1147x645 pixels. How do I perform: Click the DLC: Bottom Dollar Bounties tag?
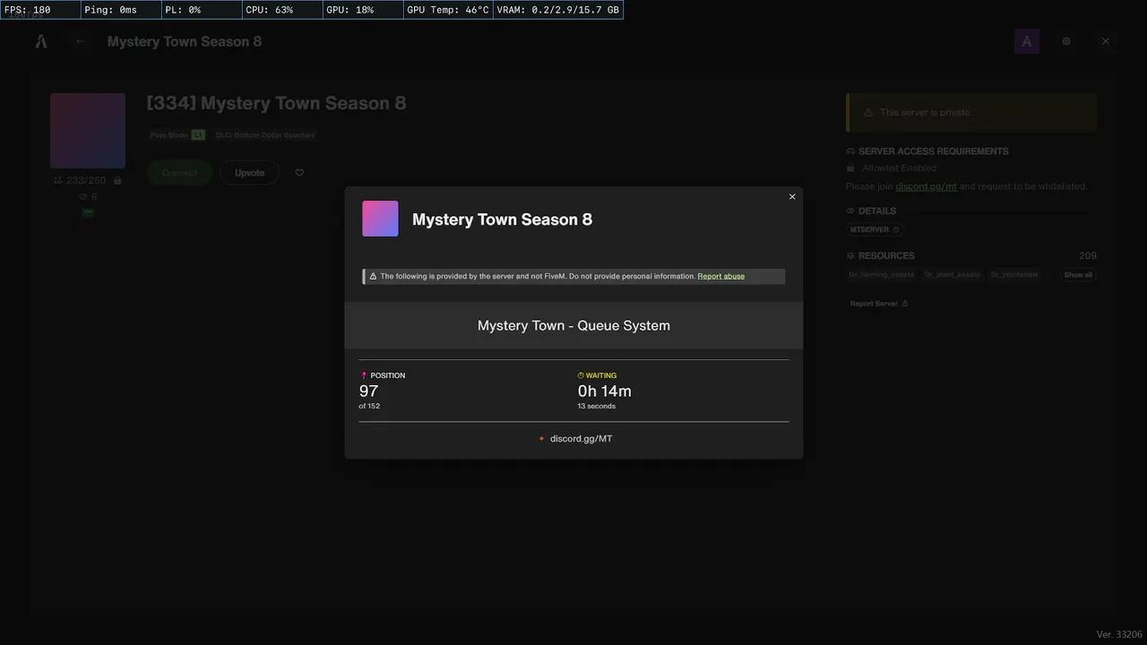265,135
